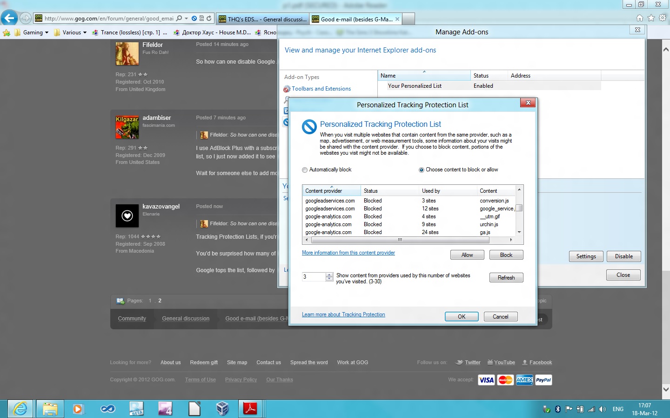Click the blue Tracking Protection icon in address bar
Viewport: 670px width, 418px height.
point(194,19)
